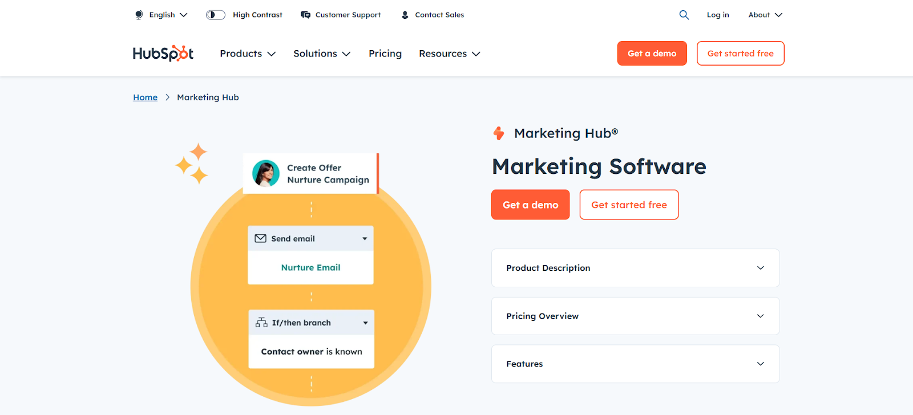Expand the Solutions menu
Image resolution: width=913 pixels, height=415 pixels.
(x=322, y=54)
